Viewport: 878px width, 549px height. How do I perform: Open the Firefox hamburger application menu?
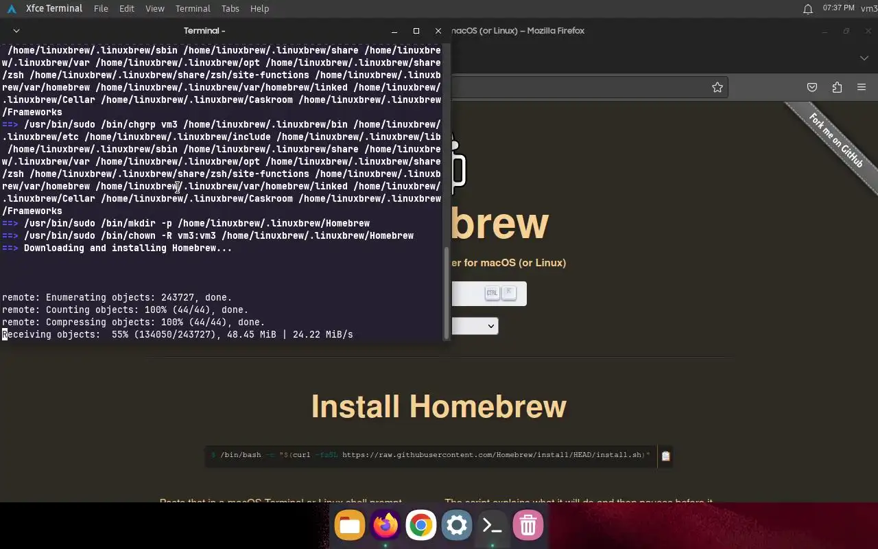[x=862, y=87]
